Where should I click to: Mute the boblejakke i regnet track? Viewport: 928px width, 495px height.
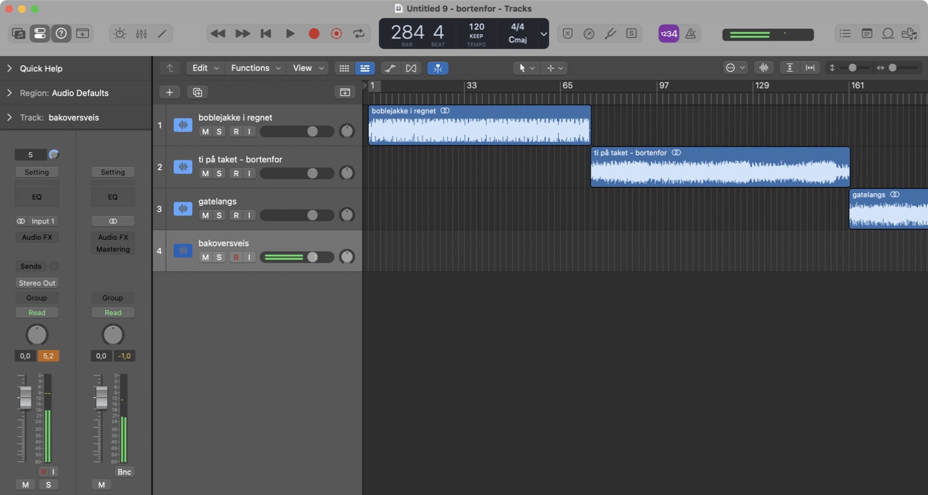205,131
